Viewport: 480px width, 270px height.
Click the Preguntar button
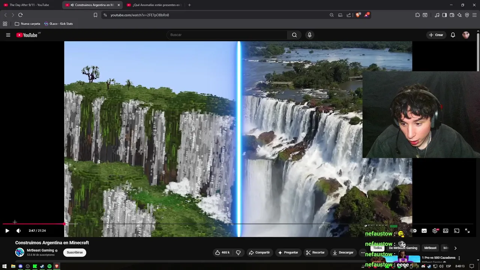point(288,252)
